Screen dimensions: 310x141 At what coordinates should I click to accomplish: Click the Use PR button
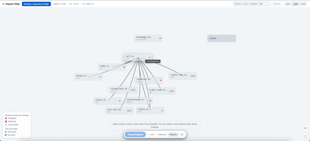[277, 4]
